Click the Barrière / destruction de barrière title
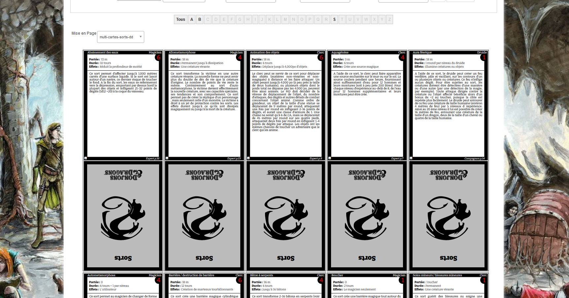This screenshot has height=298, width=569. [x=191, y=275]
